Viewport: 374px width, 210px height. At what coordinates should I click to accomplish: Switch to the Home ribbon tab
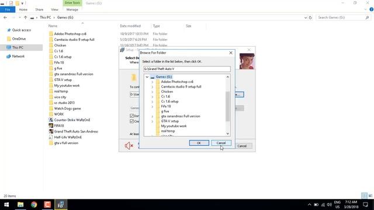pyautogui.click(x=23, y=9)
